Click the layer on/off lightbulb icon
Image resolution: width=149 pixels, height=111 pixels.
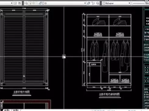30,3
